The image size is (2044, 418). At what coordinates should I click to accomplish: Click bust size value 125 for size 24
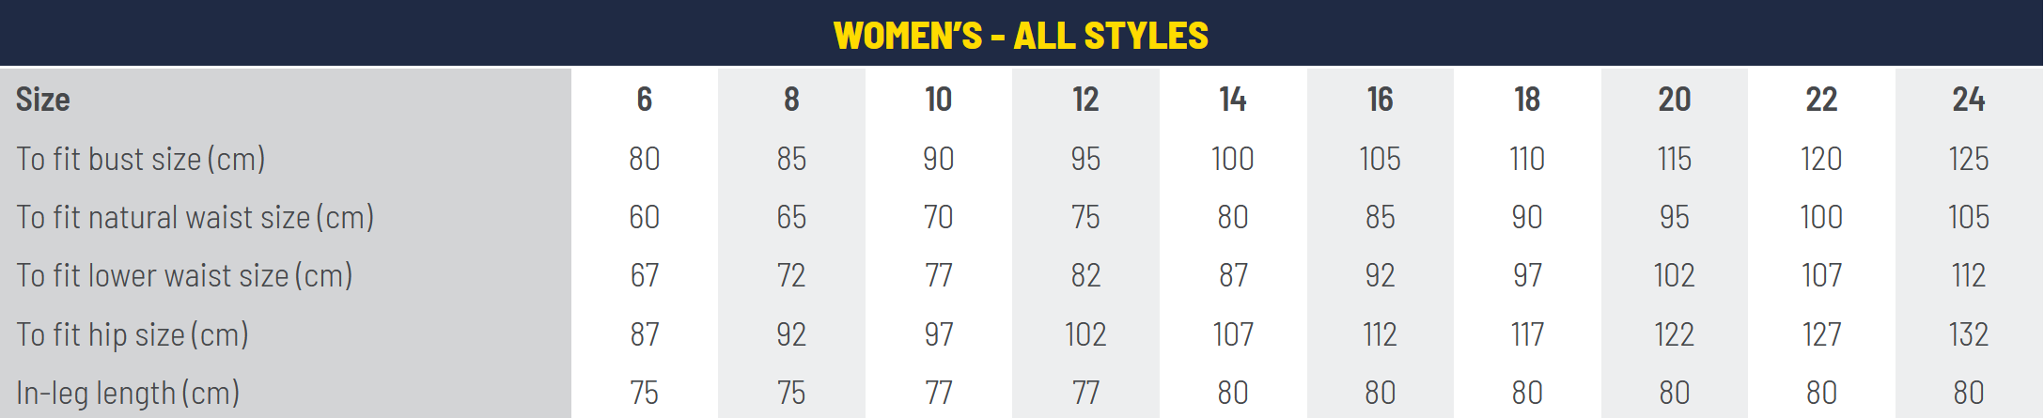pos(1969,159)
